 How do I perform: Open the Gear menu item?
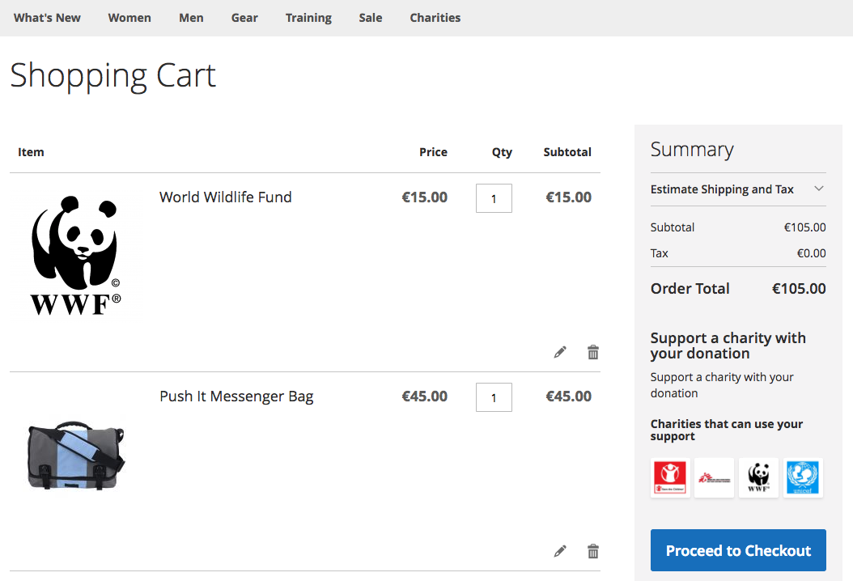[244, 18]
